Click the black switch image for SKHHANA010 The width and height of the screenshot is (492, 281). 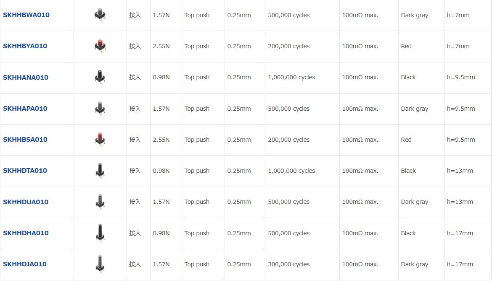(100, 77)
